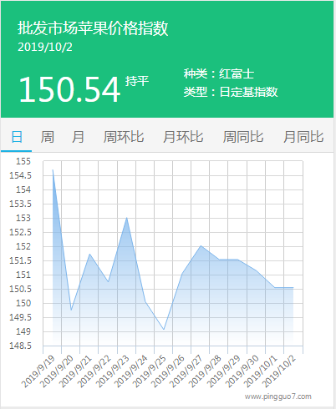Click the 151.5 y-axis label
336x409 pixels.
click(20, 260)
